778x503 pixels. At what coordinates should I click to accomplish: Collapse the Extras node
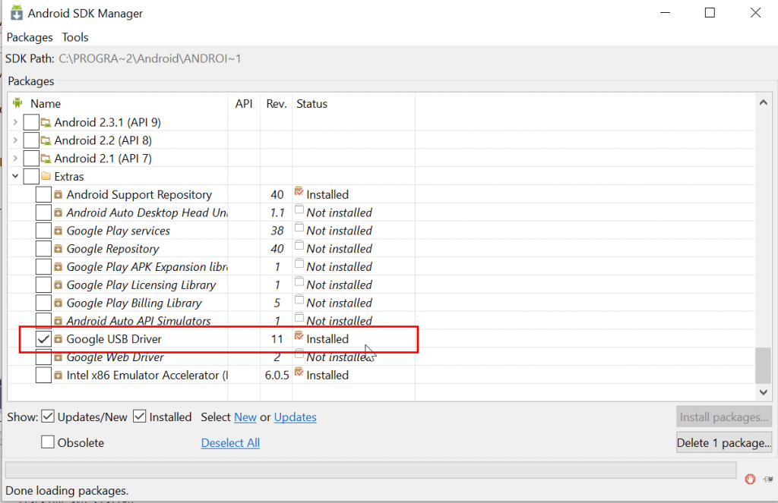click(x=15, y=177)
